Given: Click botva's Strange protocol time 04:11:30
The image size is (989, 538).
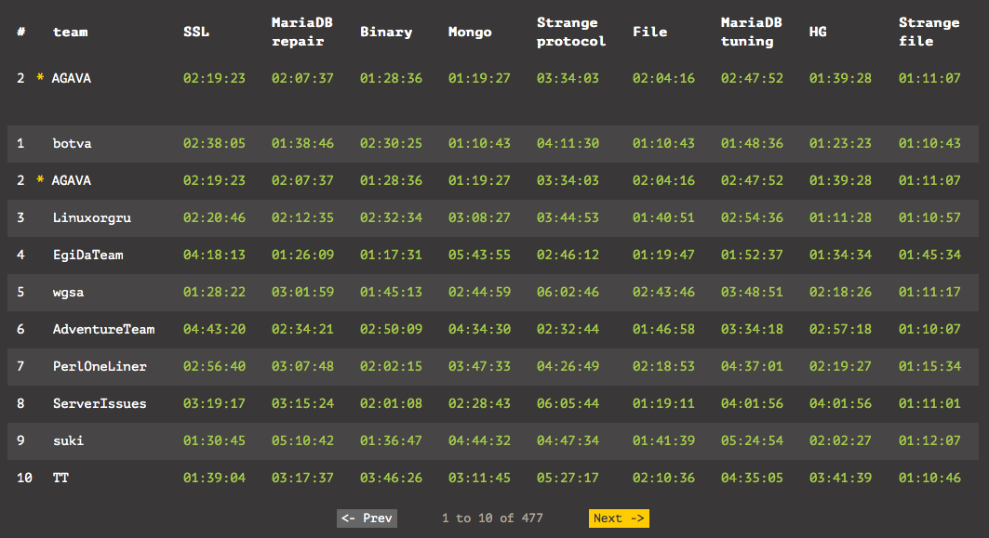Looking at the screenshot, I should [x=568, y=143].
